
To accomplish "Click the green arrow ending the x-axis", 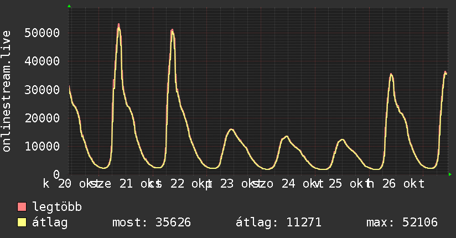I will coord(450,174).
